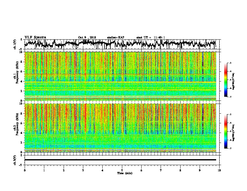Click the ch.1 colorbar log(PSD) label
The width and height of the screenshot is (247, 191).
[x=233, y=81]
